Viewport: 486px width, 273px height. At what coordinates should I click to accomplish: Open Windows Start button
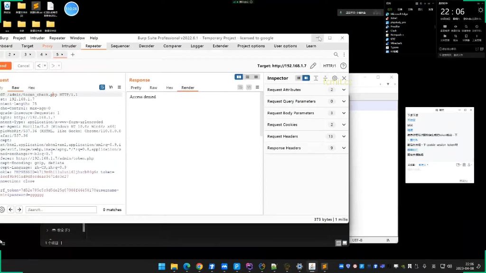[162, 266]
